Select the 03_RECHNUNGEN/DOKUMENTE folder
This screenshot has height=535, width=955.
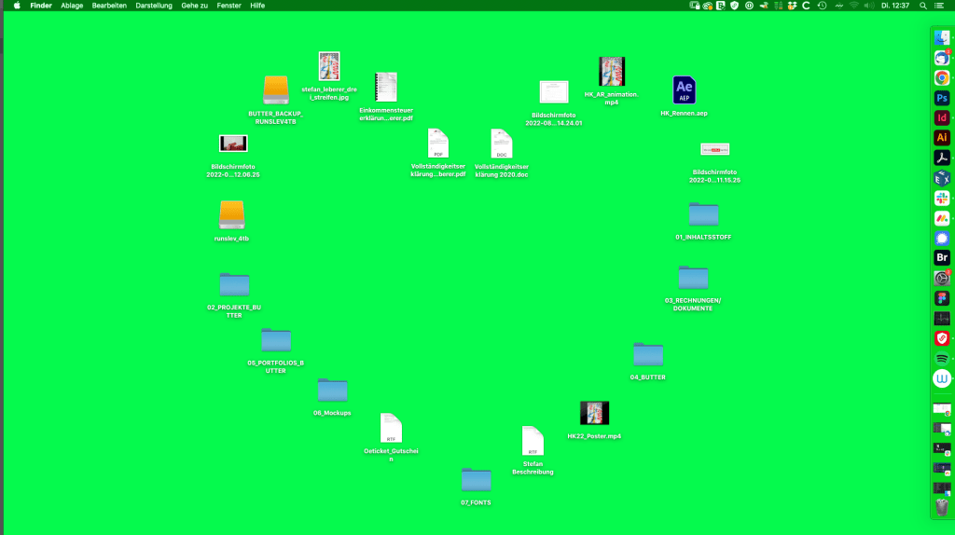coord(693,277)
